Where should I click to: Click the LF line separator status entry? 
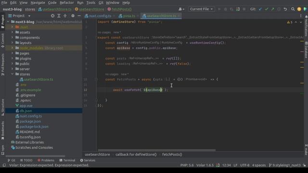pyautogui.click(x=235, y=165)
